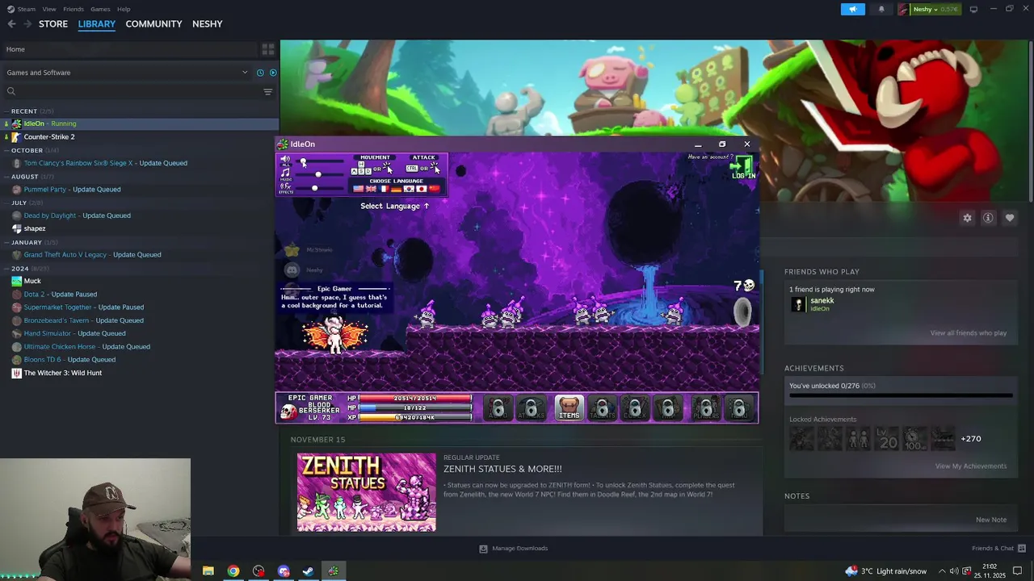Click New Note button
1034x581 pixels.
click(x=991, y=520)
